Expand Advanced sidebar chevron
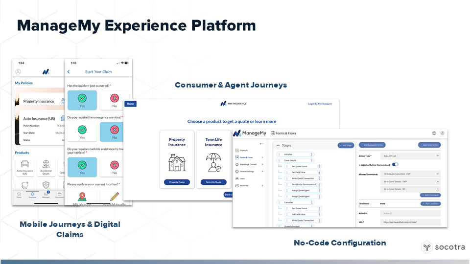Screen dimensions: 470x264 click(262, 186)
